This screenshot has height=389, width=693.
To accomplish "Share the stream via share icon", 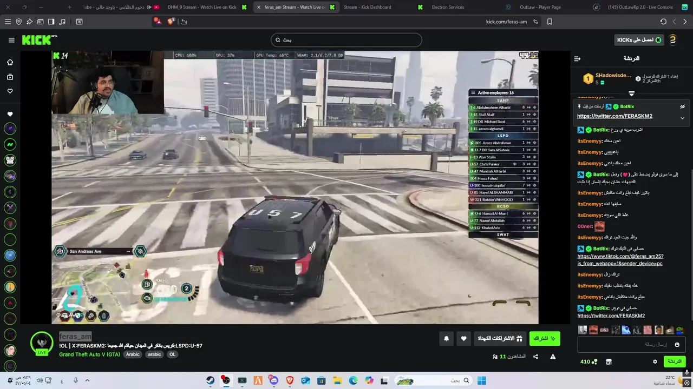I will tap(535, 357).
